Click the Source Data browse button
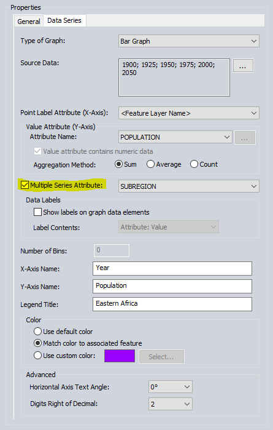273x430 pixels. [243, 66]
